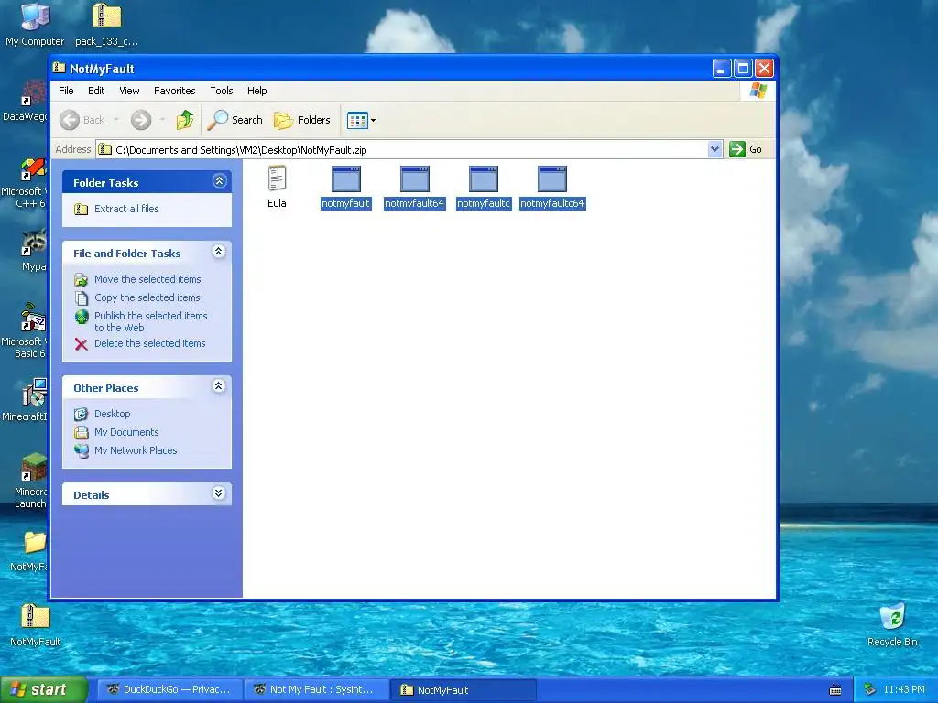Open the Windows start menu
Screen dimensions: 938x703
click(43, 690)
